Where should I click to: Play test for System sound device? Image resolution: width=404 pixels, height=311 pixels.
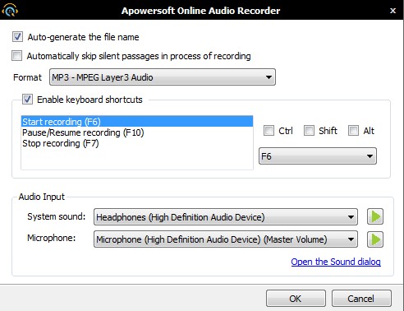[375, 216]
